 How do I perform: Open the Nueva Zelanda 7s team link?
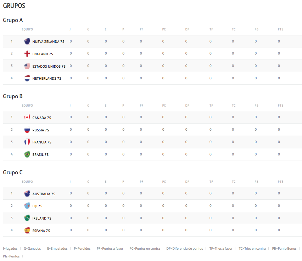pos(48,42)
